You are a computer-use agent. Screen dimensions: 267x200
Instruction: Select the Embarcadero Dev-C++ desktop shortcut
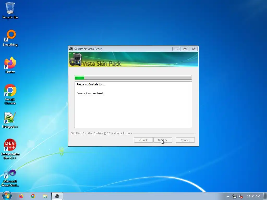(10, 149)
